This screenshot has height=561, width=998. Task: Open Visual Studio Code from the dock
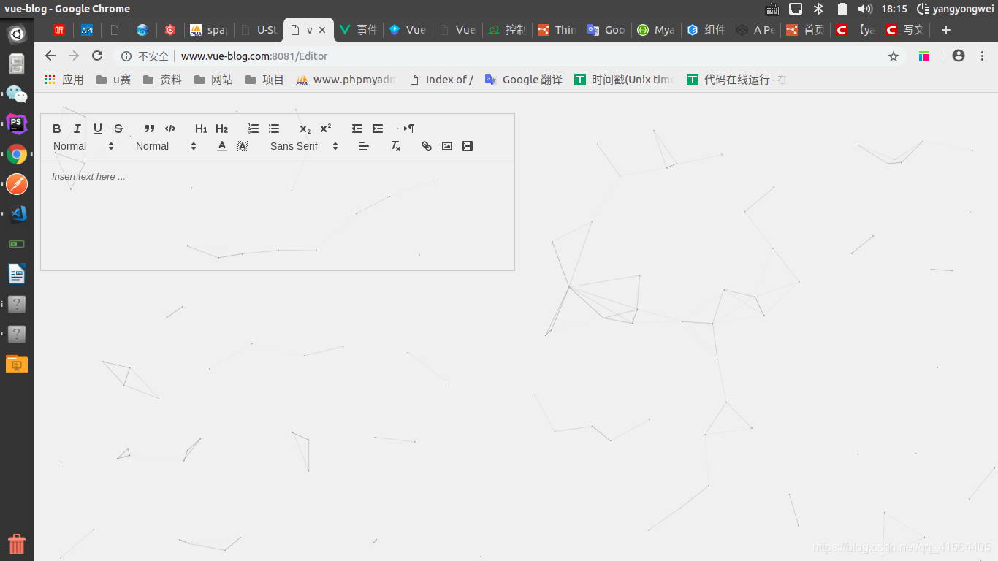pos(17,213)
